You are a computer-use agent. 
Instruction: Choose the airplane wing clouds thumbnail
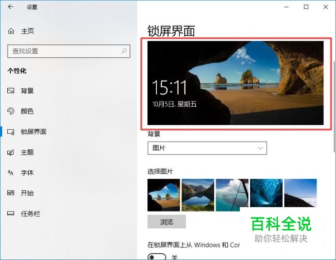point(232,195)
